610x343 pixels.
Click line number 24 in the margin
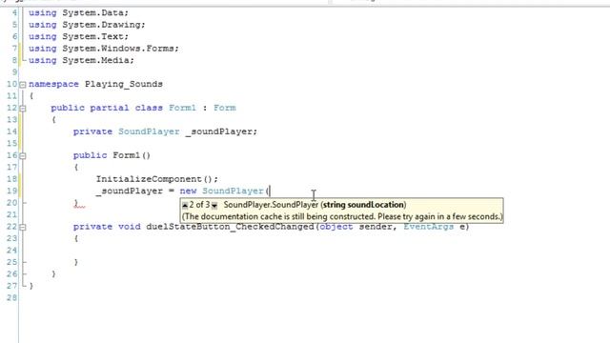coord(11,250)
